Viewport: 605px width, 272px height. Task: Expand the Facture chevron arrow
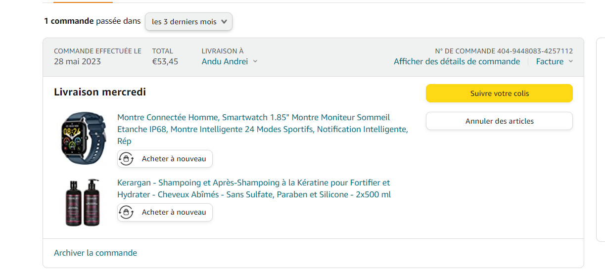pyautogui.click(x=571, y=61)
